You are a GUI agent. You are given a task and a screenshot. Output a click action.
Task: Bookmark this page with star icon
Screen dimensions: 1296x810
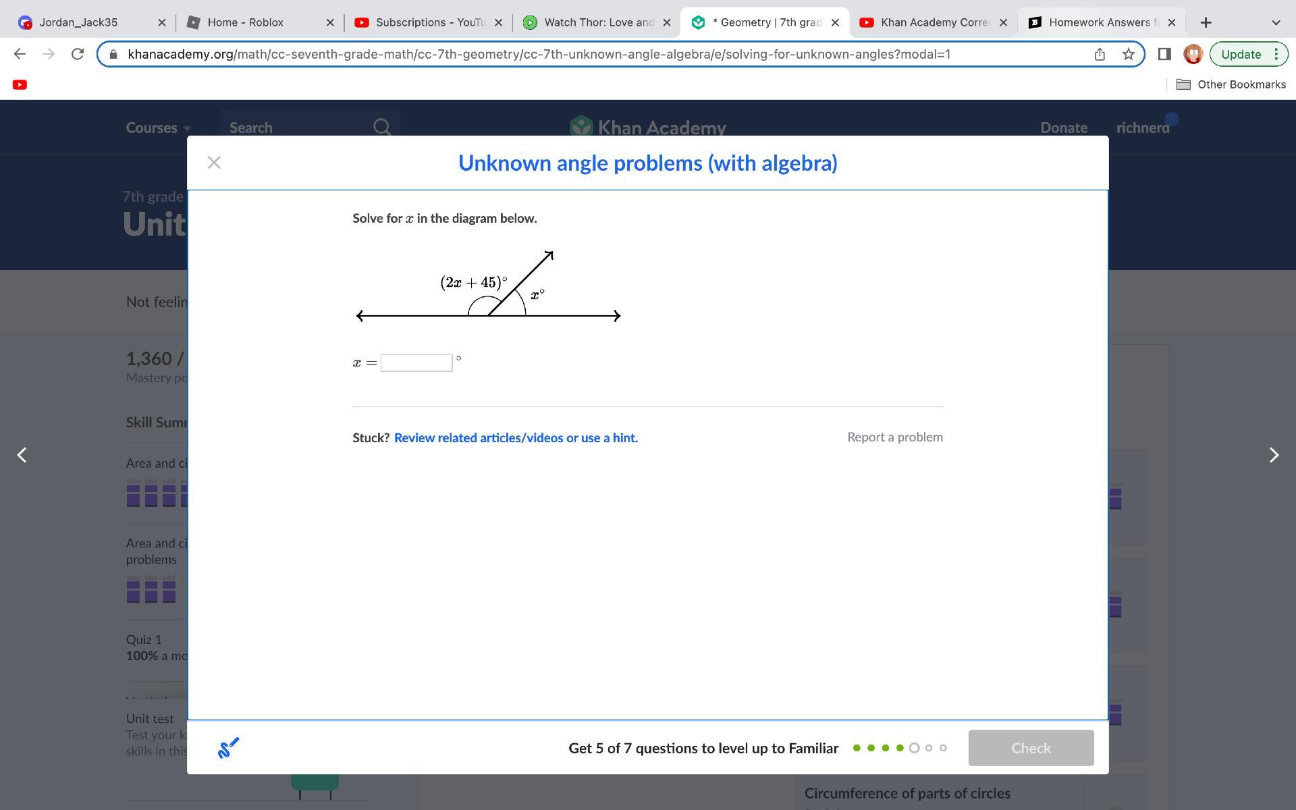click(1128, 54)
